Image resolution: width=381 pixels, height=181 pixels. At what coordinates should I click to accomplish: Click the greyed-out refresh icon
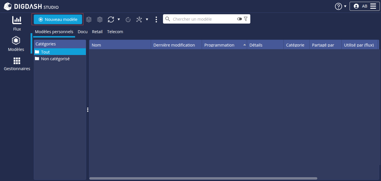pos(128,19)
